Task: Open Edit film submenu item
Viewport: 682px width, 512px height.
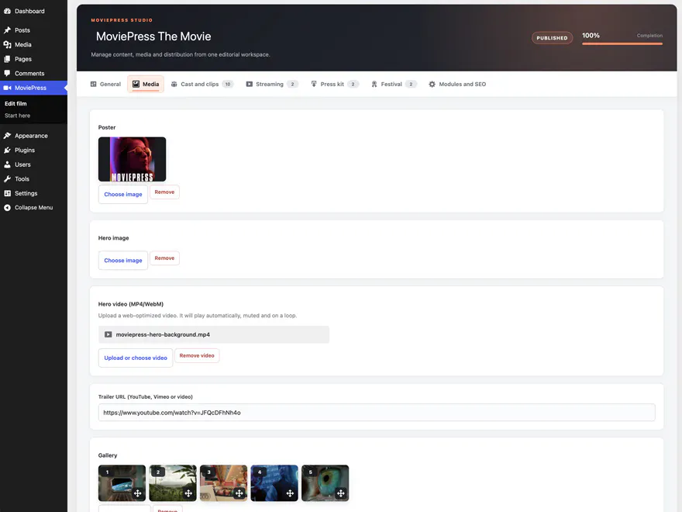Action: pyautogui.click(x=15, y=104)
